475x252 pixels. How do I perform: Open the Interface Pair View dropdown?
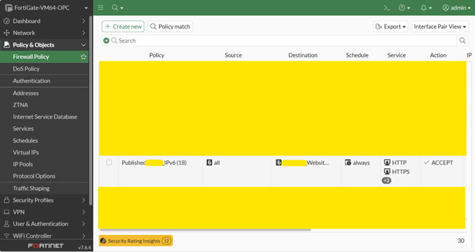tap(440, 26)
